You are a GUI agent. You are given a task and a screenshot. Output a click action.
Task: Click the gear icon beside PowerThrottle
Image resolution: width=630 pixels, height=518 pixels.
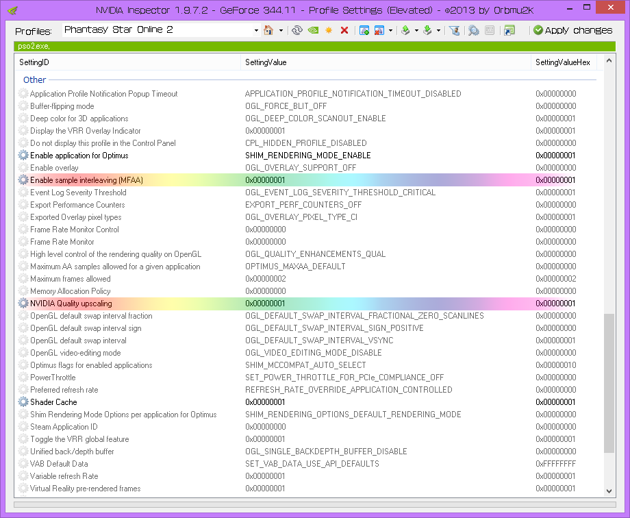click(x=23, y=378)
